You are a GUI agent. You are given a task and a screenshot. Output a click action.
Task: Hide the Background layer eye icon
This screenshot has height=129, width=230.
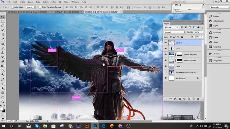[166, 78]
